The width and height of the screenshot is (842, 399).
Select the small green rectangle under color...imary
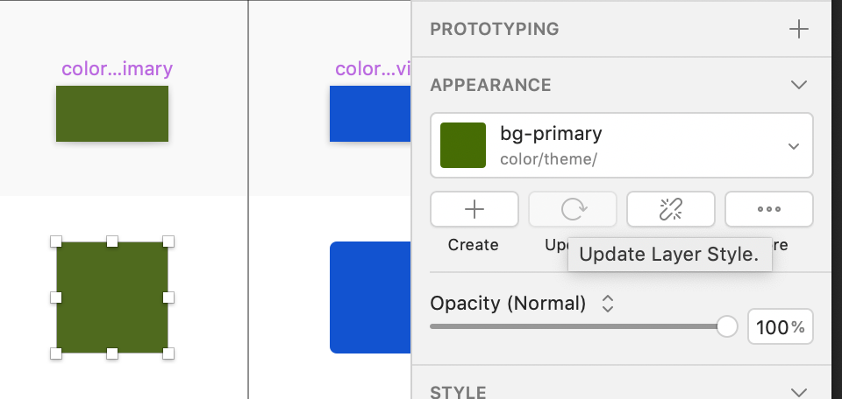coord(112,114)
